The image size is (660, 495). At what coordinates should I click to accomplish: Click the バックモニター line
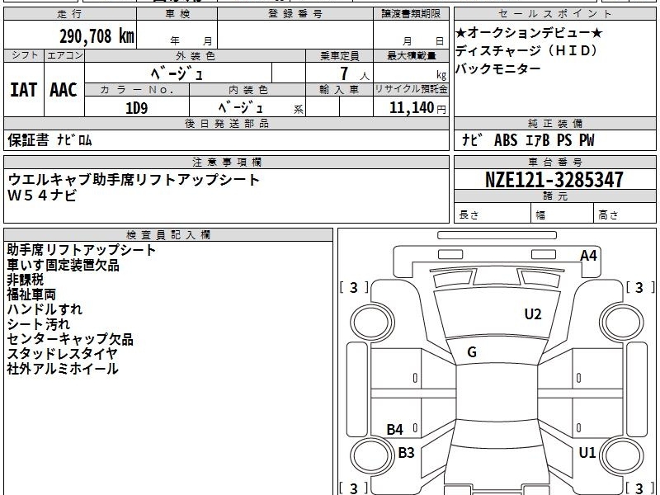[x=498, y=68]
